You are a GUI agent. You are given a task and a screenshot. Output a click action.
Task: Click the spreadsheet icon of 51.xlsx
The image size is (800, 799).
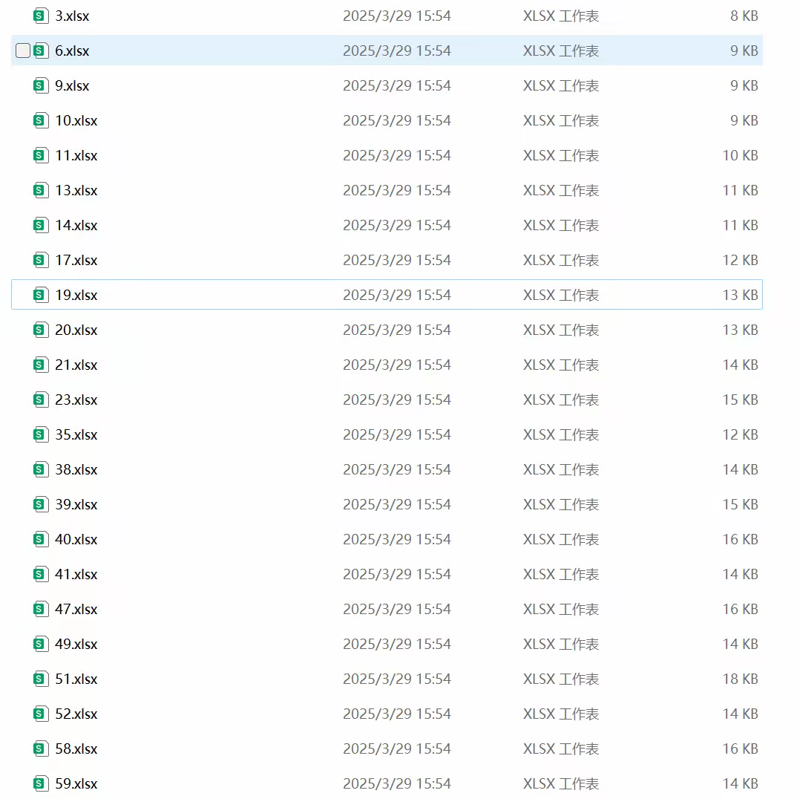[x=41, y=679]
